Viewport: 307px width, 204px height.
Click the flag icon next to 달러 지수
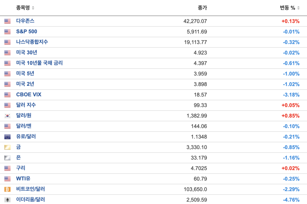point(7,105)
